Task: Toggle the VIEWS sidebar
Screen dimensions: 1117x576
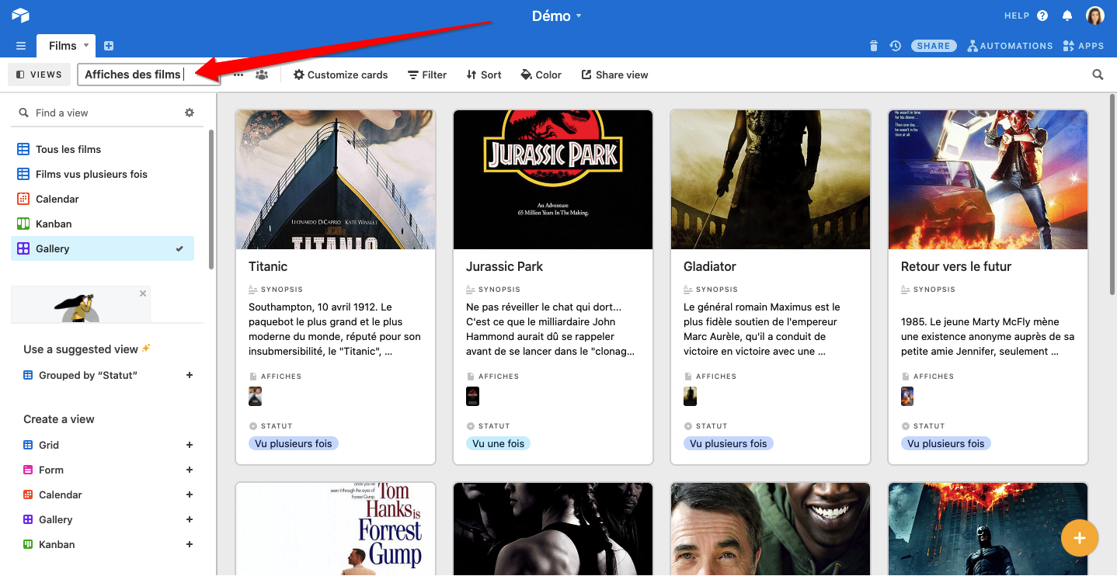Action: [39, 75]
